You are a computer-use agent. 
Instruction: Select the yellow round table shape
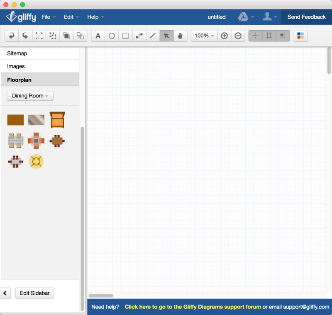36,162
